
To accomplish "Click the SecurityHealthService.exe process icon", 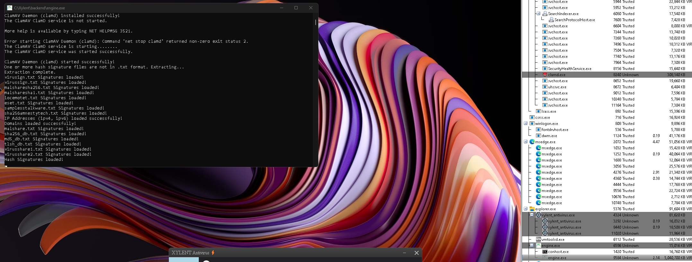I will pos(545,68).
